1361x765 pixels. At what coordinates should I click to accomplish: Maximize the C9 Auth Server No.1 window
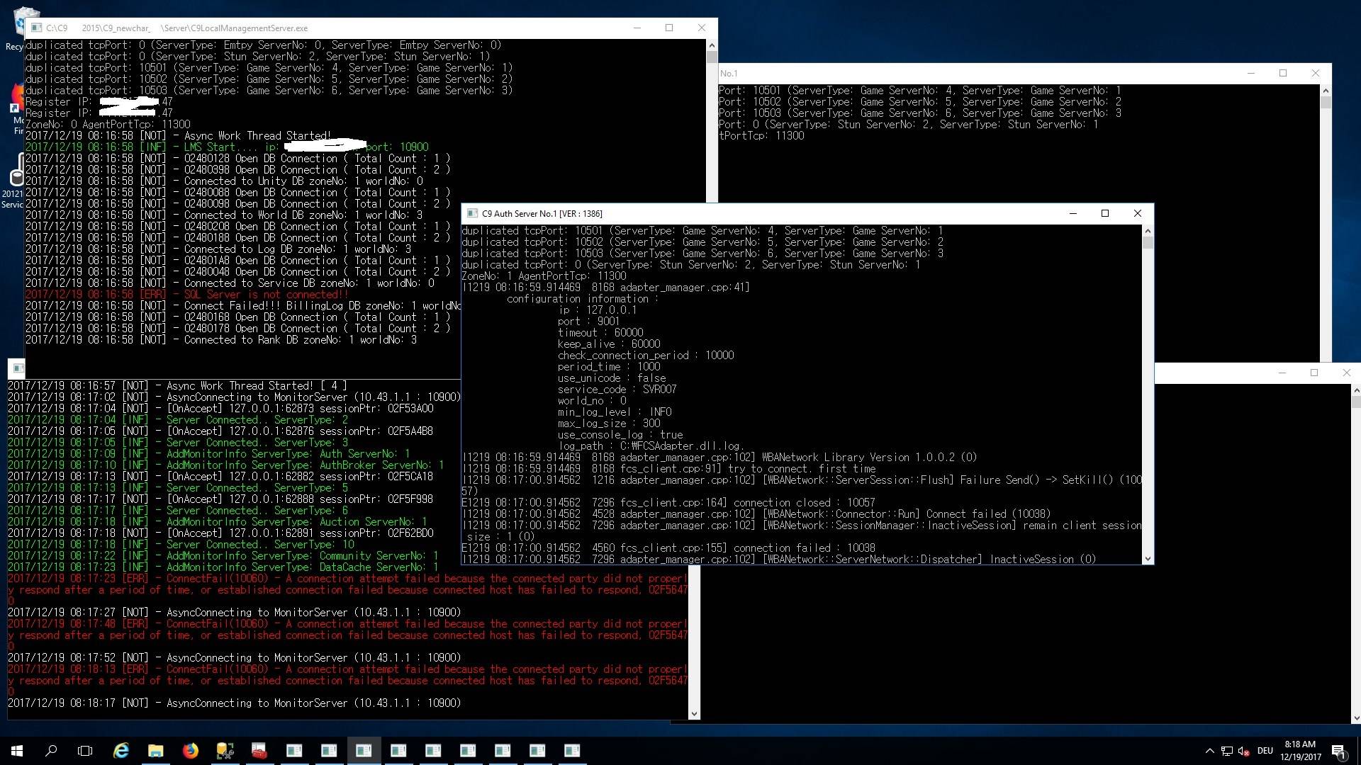[x=1105, y=213]
